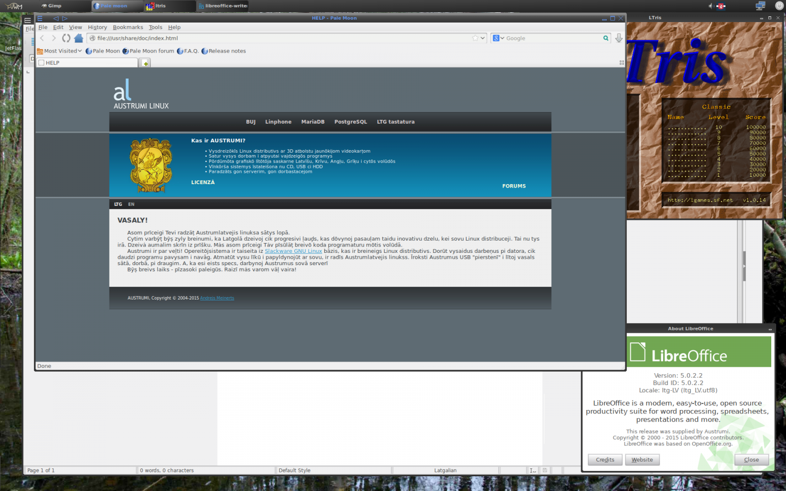Open the Pale Moon forum bookmark
This screenshot has width=786, height=491.
point(148,51)
